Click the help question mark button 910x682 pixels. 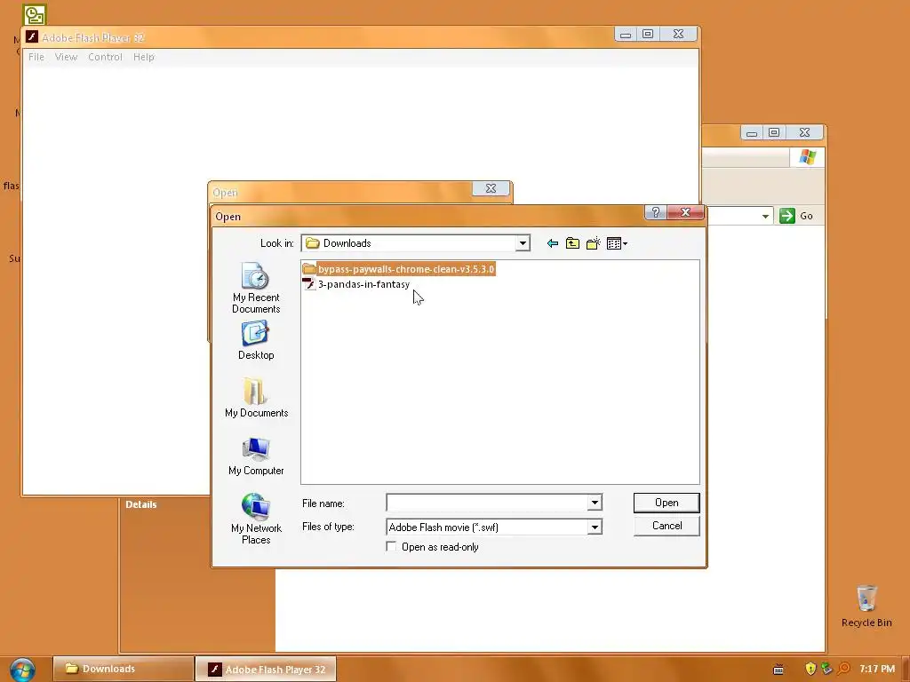655,212
